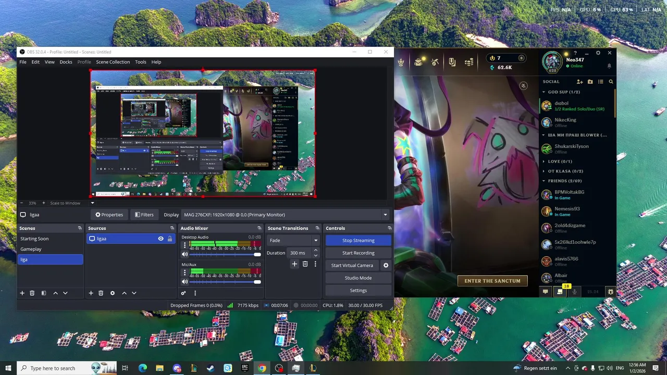
Task: Open source Properties button
Action: (x=109, y=215)
